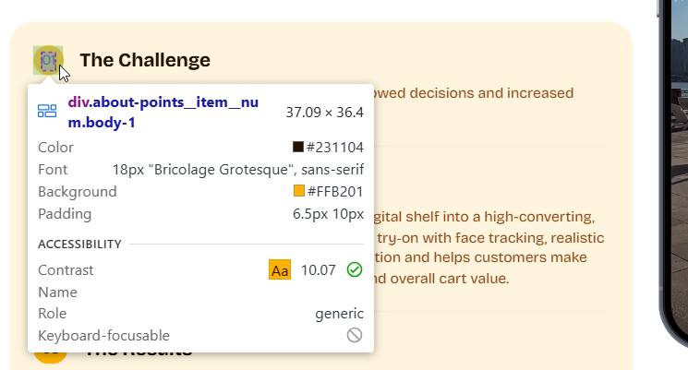The height and width of the screenshot is (370, 688).
Task: Click the ACCESSIBILITY section header
Action: 79,245
